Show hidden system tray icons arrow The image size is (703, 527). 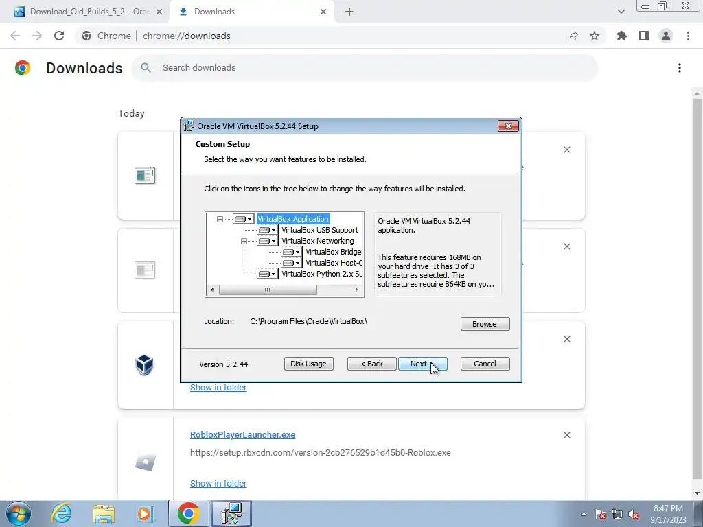coord(584,514)
